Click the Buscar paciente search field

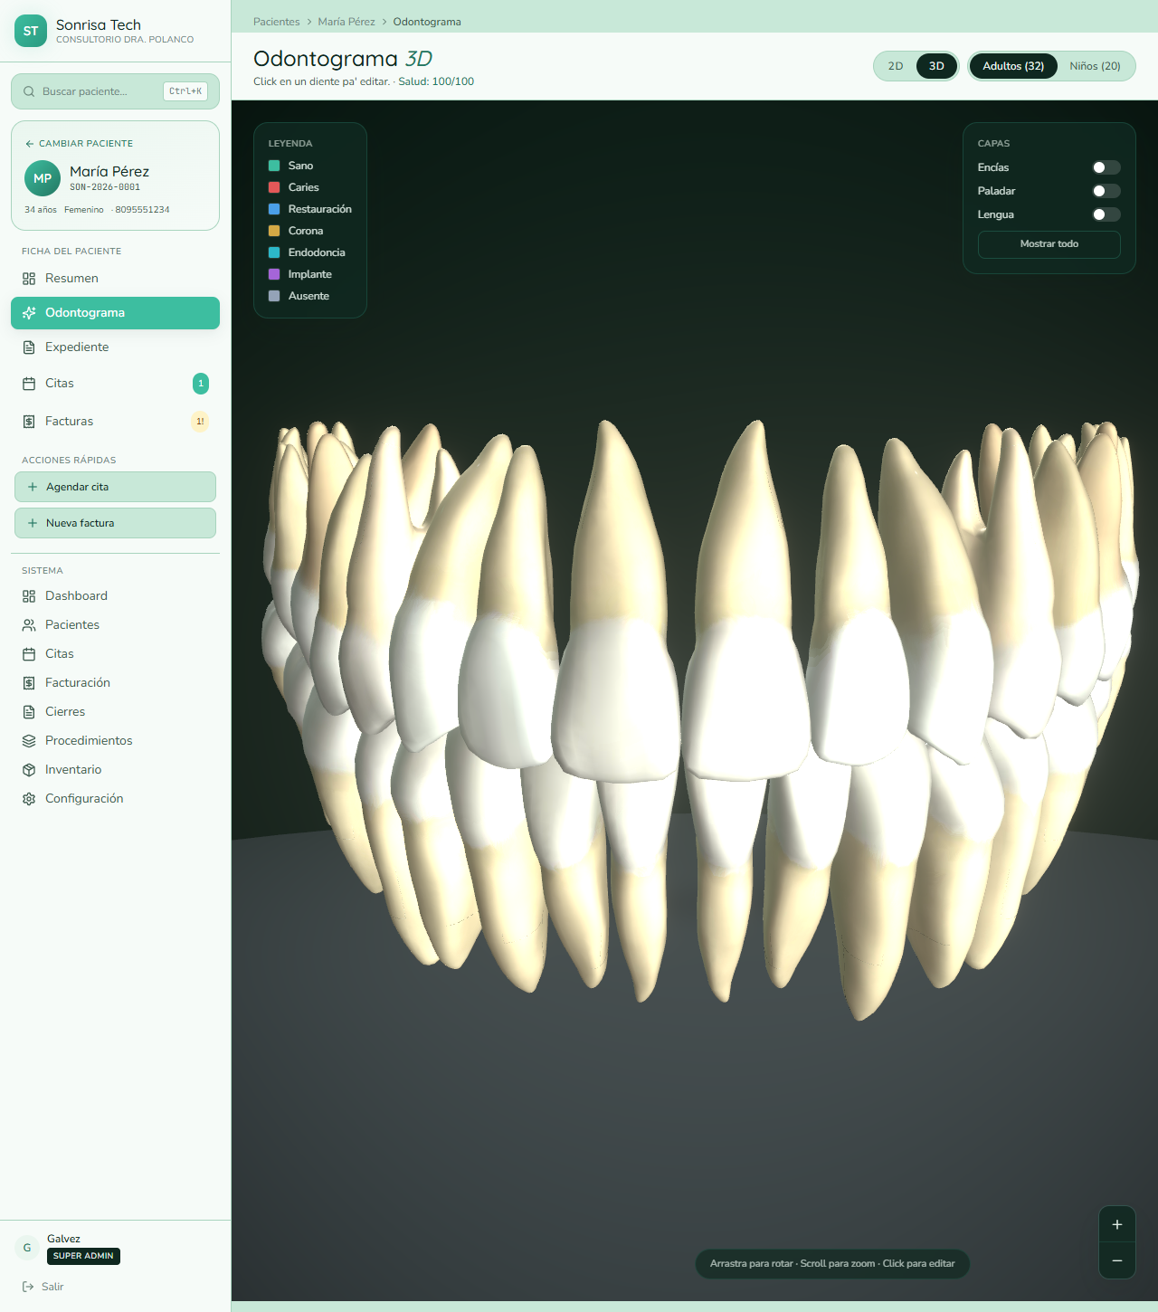click(115, 91)
